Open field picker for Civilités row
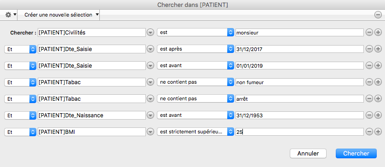Viewport: 385px width, 167px height. click(150, 32)
